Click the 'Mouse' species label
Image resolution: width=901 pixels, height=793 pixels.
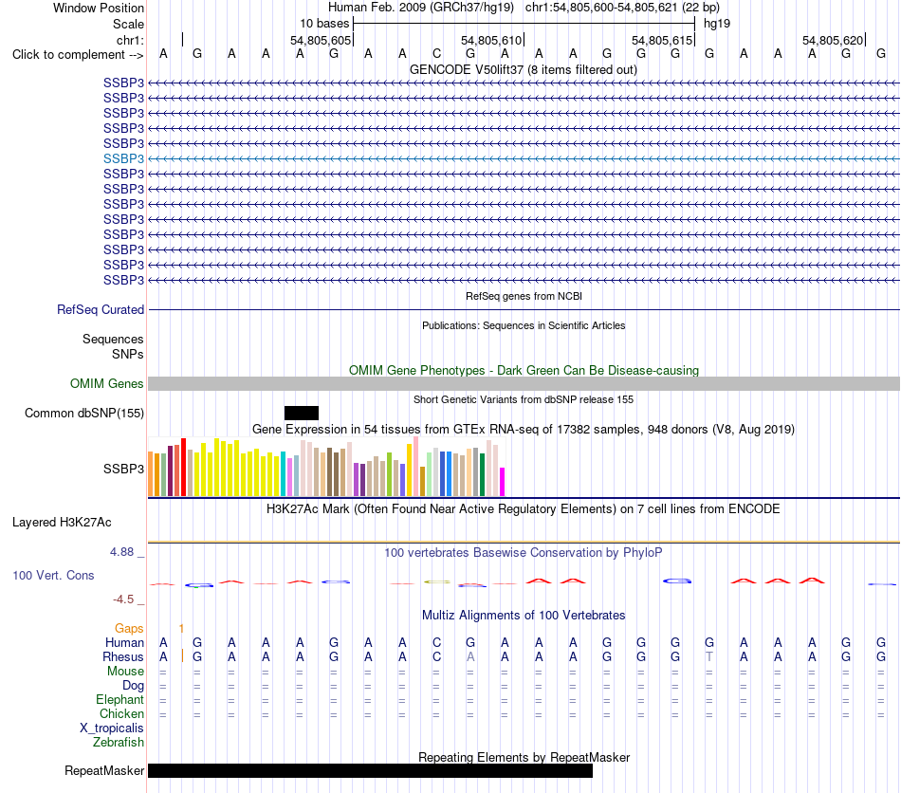point(125,672)
